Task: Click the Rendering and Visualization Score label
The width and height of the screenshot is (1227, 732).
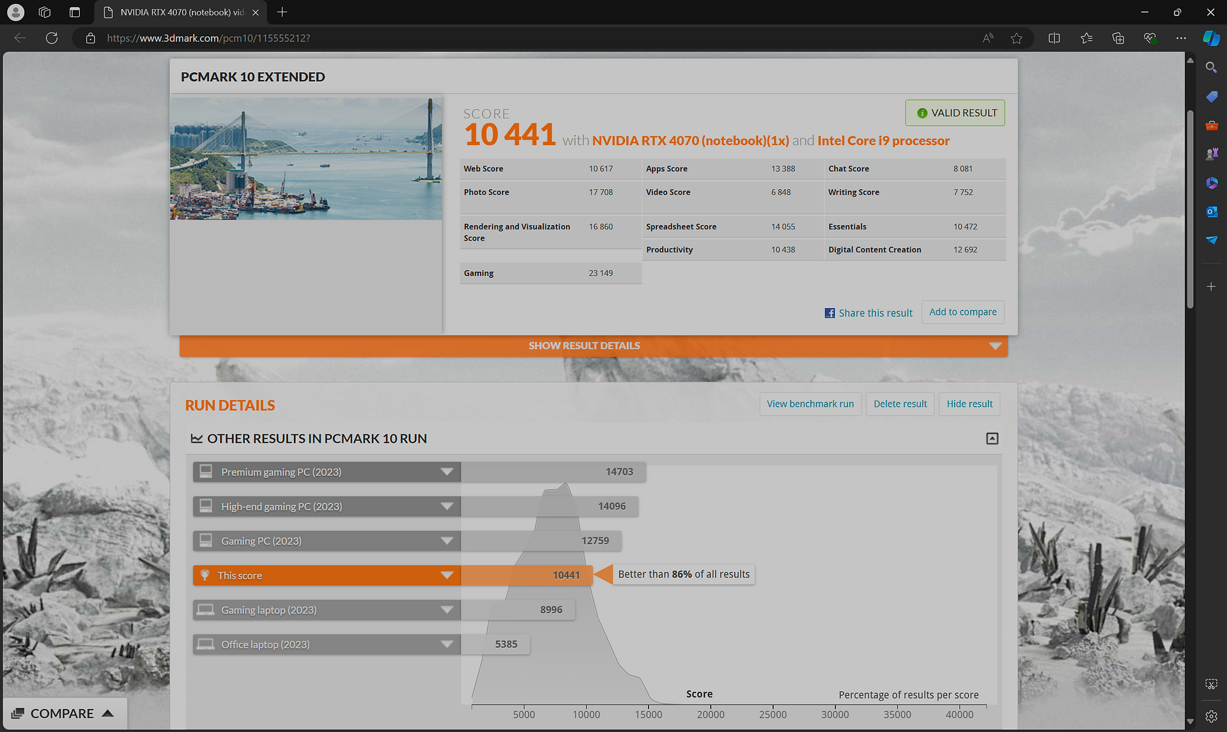Action: 517,233
